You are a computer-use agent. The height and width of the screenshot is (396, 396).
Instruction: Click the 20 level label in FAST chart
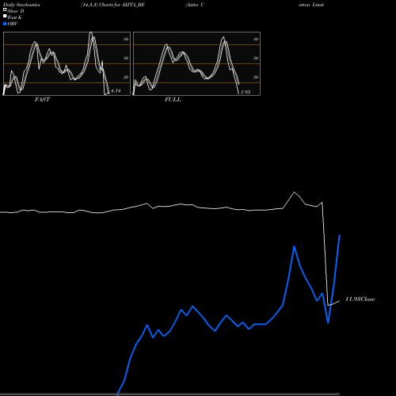(126, 77)
